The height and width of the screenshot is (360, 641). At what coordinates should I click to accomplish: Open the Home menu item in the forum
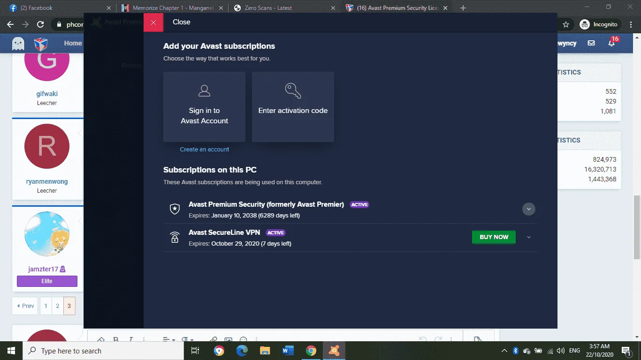click(x=73, y=43)
